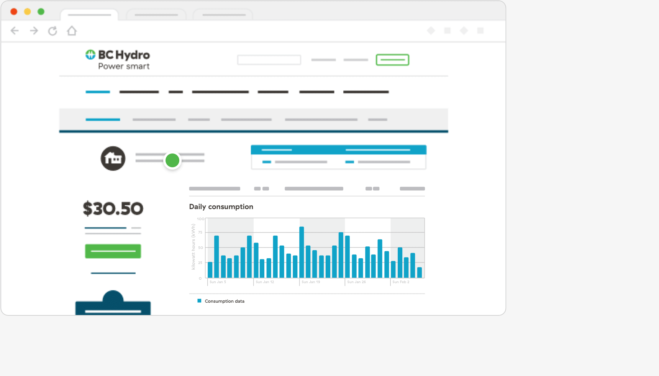Select the blue active item in main navigation
This screenshot has height=376, width=659.
coord(98,92)
